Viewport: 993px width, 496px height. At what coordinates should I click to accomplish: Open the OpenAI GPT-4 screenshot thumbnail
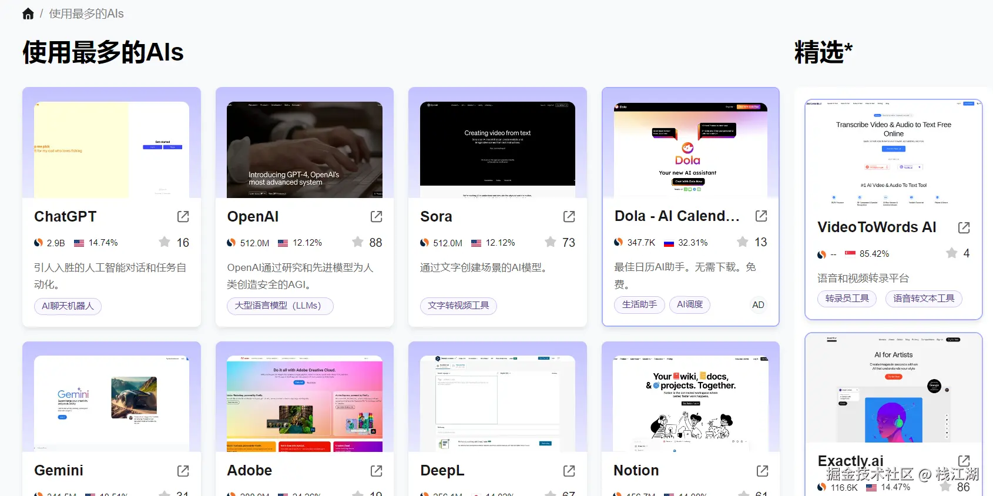304,150
